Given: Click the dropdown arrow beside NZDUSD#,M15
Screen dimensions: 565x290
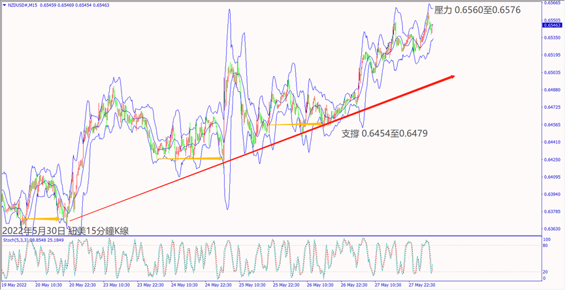Looking at the screenshot, I should 4,4.
